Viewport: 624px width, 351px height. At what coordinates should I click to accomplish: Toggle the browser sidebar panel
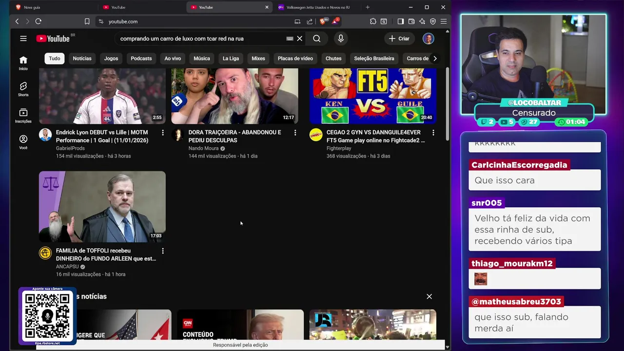coord(400,21)
